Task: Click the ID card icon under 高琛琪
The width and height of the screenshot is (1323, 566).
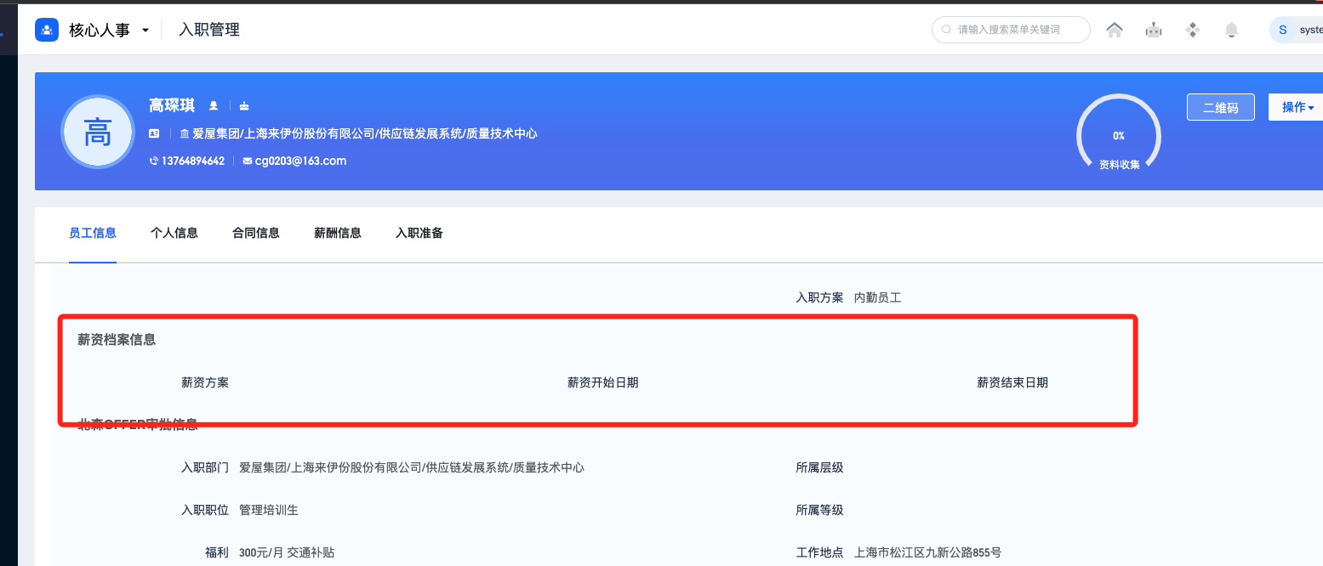Action: click(x=155, y=133)
